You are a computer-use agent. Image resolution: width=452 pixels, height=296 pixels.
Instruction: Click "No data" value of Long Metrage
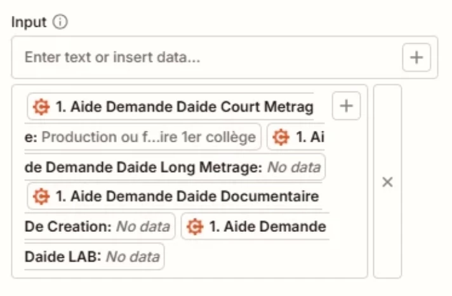[x=293, y=167]
